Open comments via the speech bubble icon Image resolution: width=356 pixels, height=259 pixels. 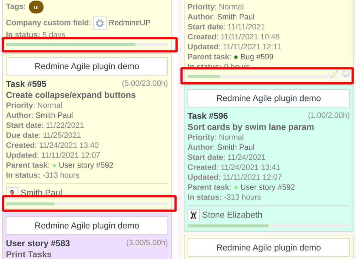[x=345, y=74]
